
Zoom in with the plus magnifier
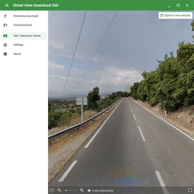[82, 190]
